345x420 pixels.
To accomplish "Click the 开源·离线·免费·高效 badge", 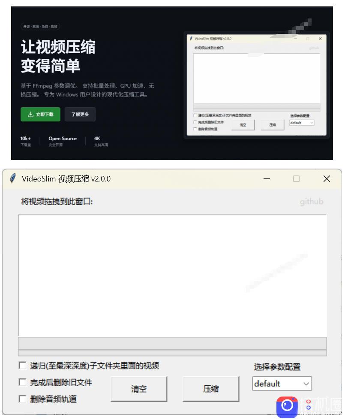I will click(x=40, y=27).
